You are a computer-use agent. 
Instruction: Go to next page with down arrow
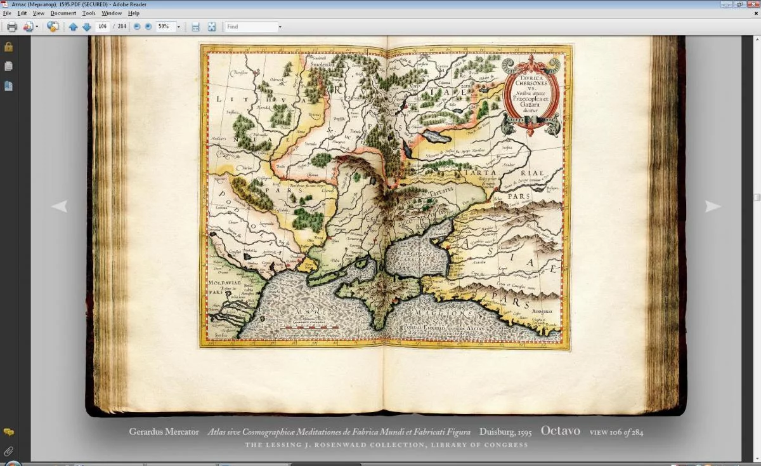point(86,27)
